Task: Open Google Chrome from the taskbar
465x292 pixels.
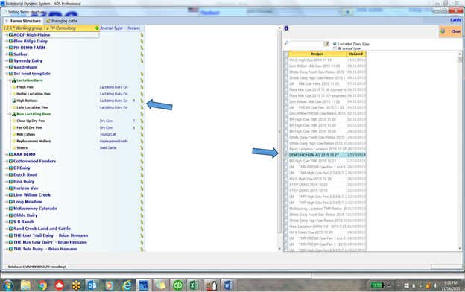Action: point(42,285)
